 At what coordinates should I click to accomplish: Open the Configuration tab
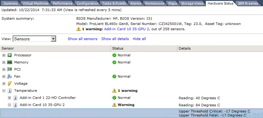(87, 3)
